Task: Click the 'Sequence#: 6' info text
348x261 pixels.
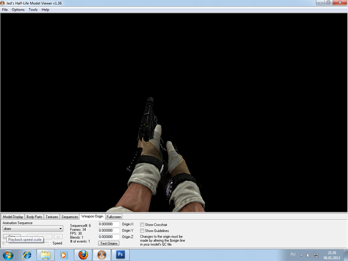Action: (80, 225)
